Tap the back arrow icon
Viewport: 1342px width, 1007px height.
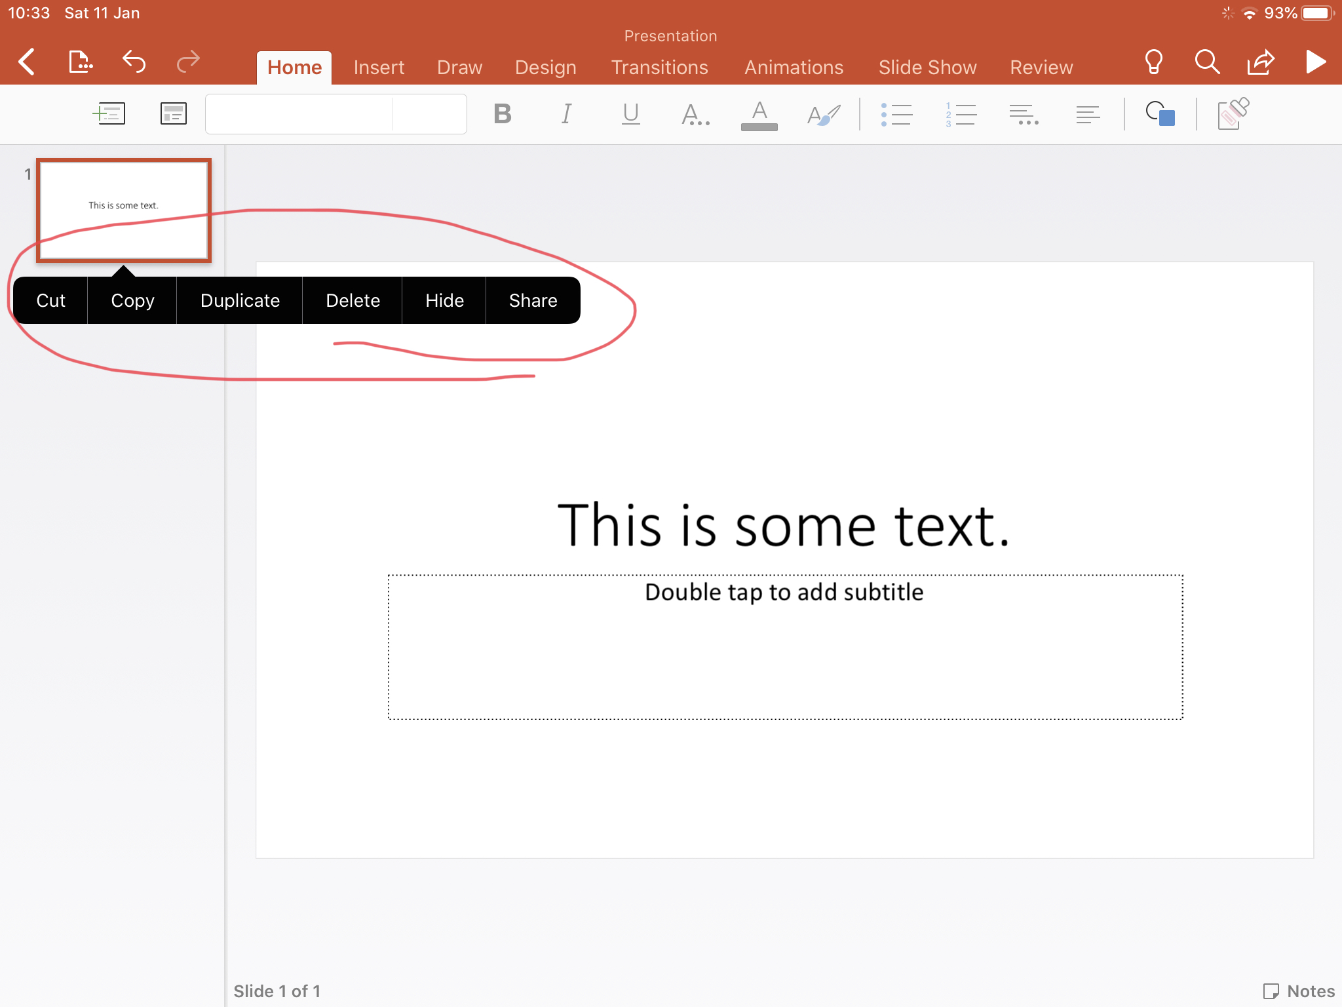click(27, 62)
